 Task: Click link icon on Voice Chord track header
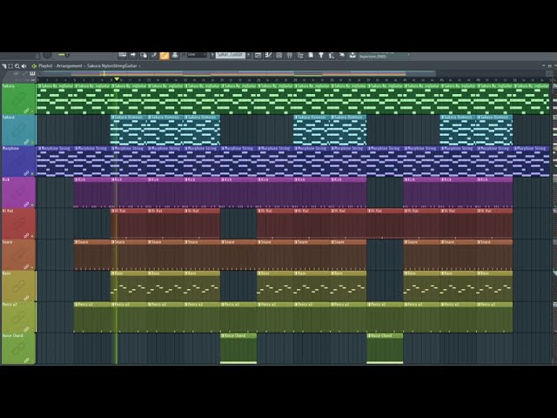[x=26, y=361]
